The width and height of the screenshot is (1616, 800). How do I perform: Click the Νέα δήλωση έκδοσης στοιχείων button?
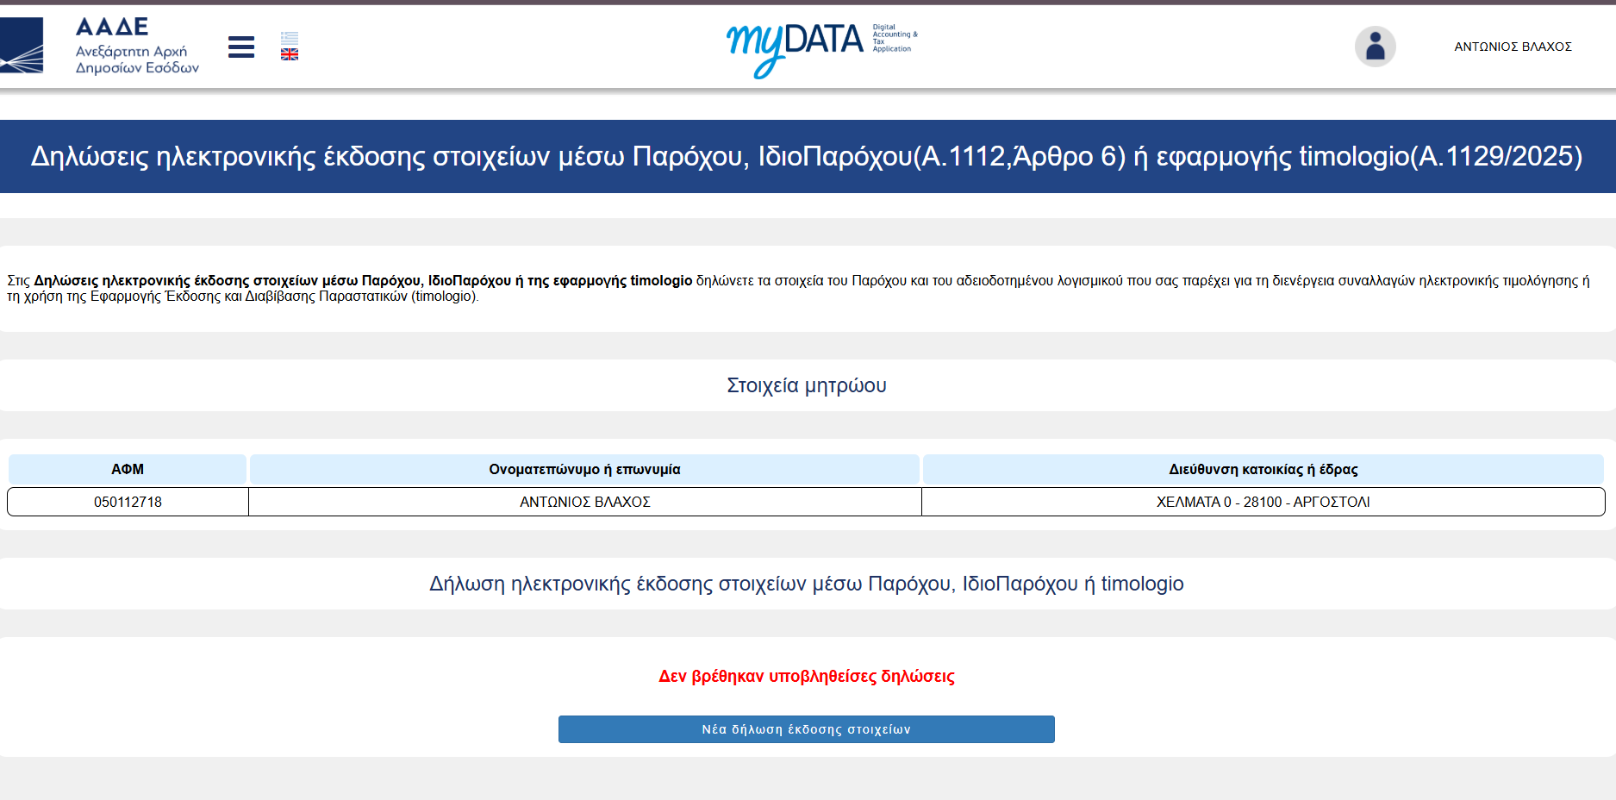[806, 729]
